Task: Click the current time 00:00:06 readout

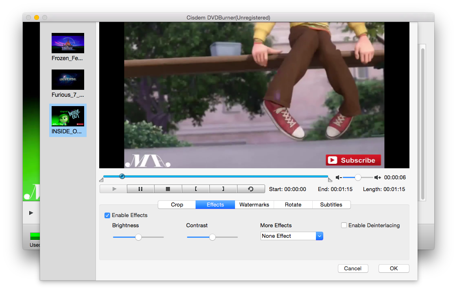Action: coord(395,177)
